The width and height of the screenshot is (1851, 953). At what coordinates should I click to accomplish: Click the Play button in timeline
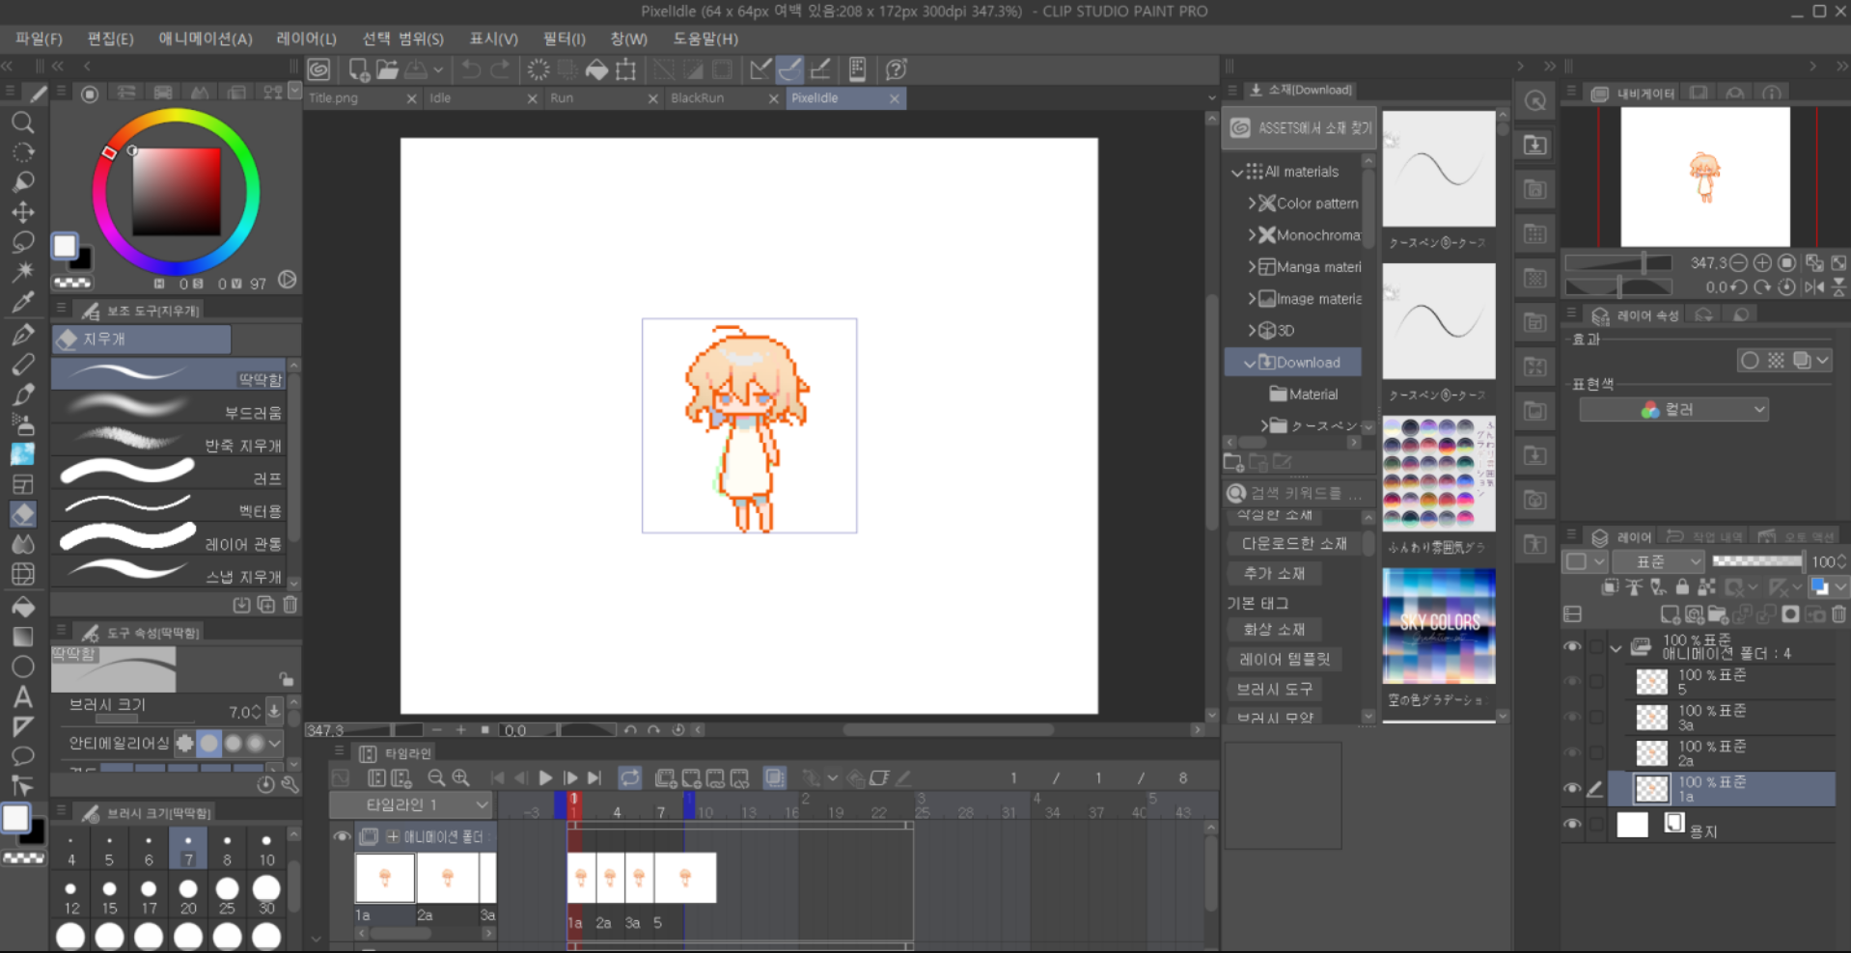click(545, 777)
